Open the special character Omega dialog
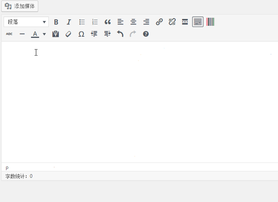The image size is (278, 202). 81,34
